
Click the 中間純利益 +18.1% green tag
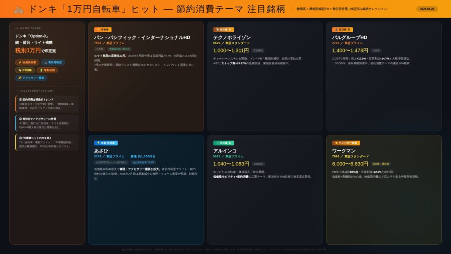pyautogui.click(x=119, y=49)
